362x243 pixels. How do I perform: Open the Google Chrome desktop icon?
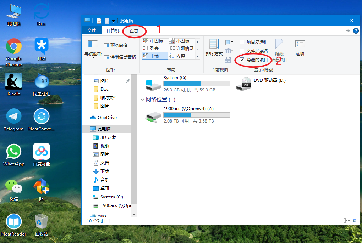pyautogui.click(x=13, y=52)
